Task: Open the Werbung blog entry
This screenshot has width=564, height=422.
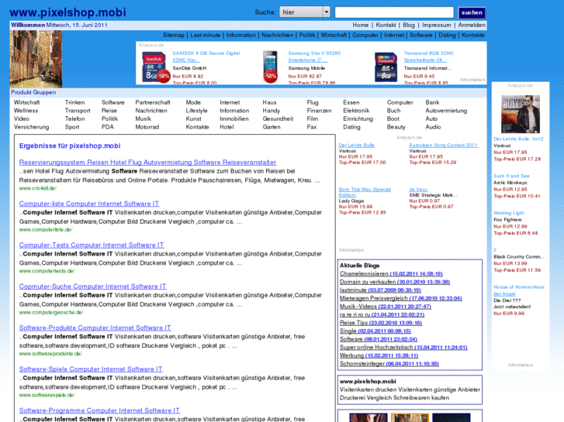Action: pos(379,355)
